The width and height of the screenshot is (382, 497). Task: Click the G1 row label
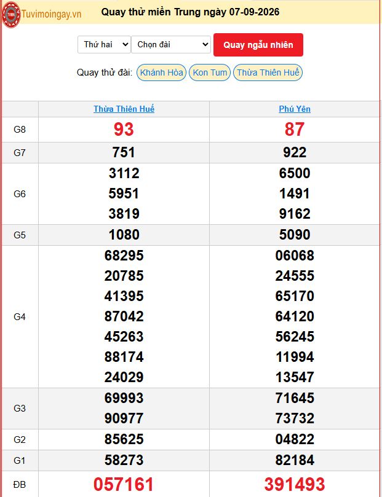point(20,460)
